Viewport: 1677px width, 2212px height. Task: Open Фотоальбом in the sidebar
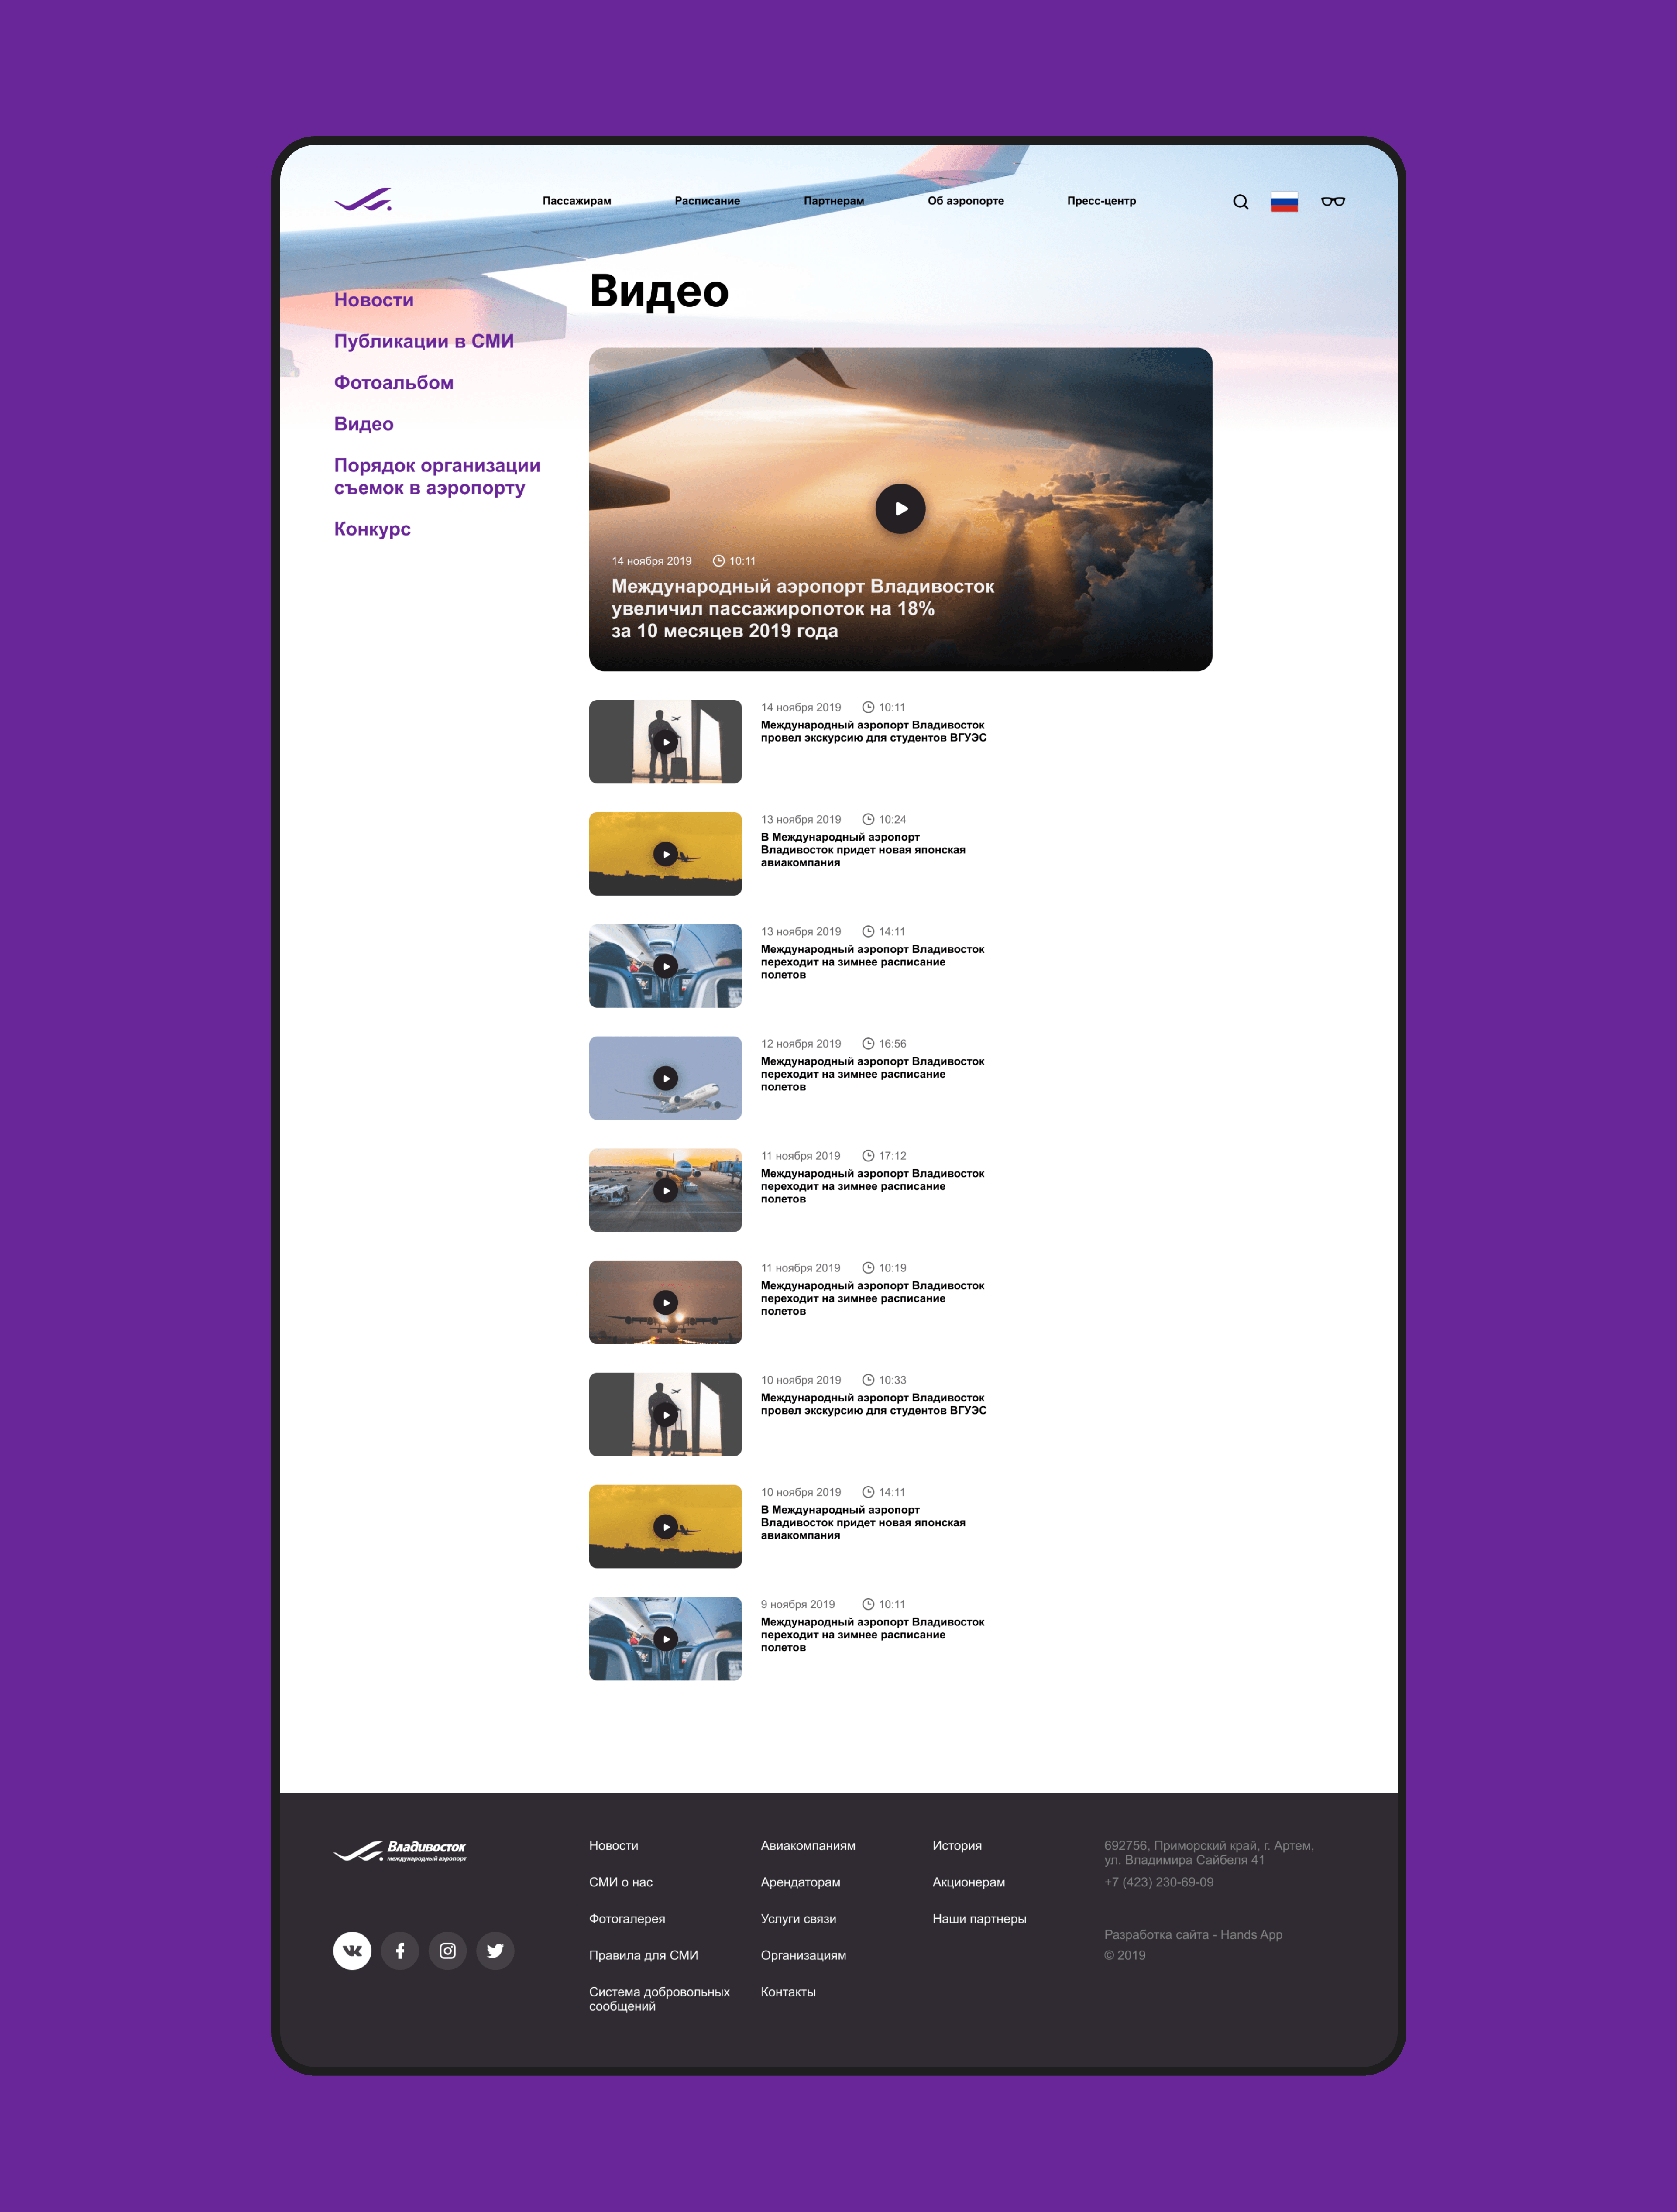click(394, 383)
